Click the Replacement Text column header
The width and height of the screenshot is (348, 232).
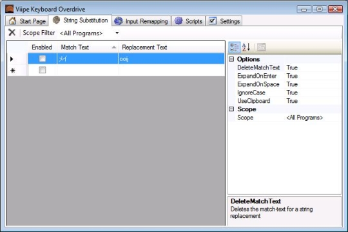(x=171, y=47)
